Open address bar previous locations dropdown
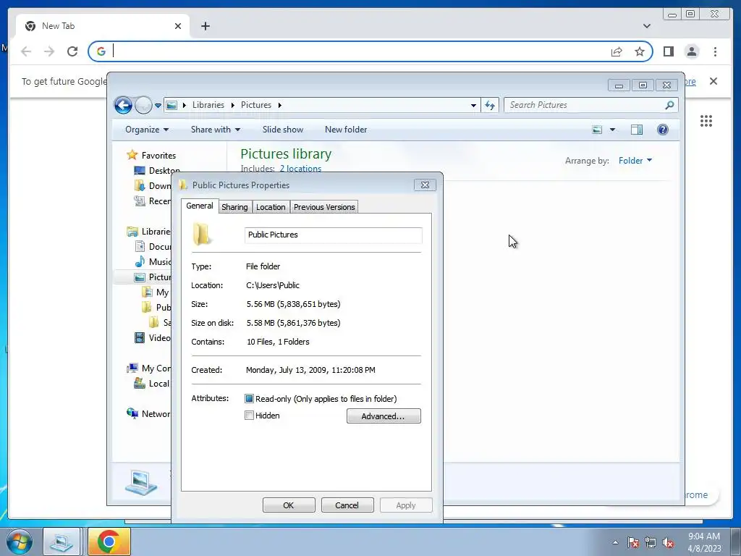Image resolution: width=741 pixels, height=556 pixels. (x=473, y=106)
